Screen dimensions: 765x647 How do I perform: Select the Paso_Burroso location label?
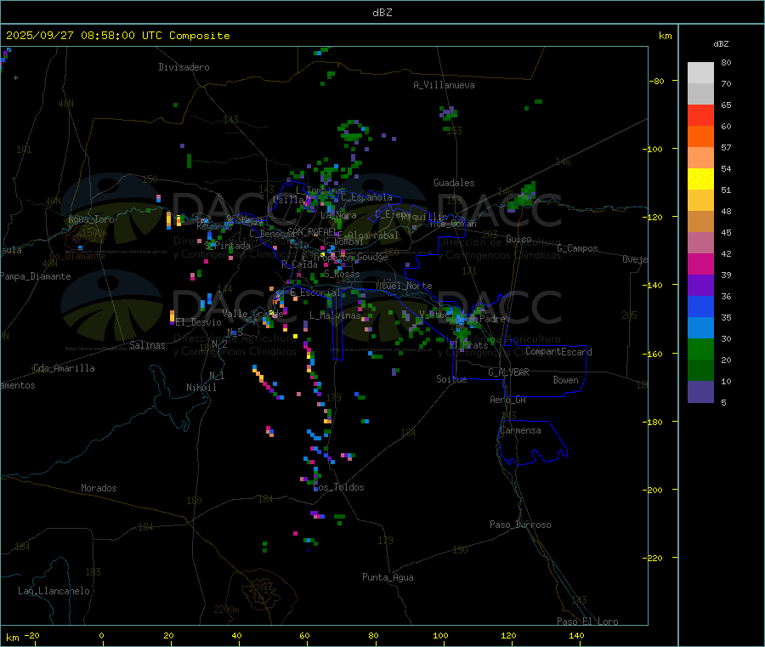[520, 525]
